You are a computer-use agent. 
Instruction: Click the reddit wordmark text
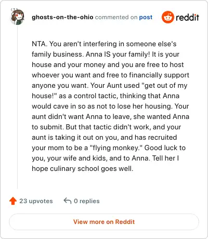pos(187,17)
